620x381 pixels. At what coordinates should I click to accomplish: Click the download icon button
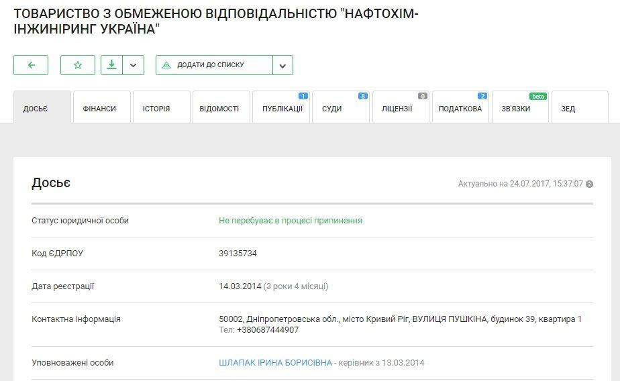tap(111, 65)
